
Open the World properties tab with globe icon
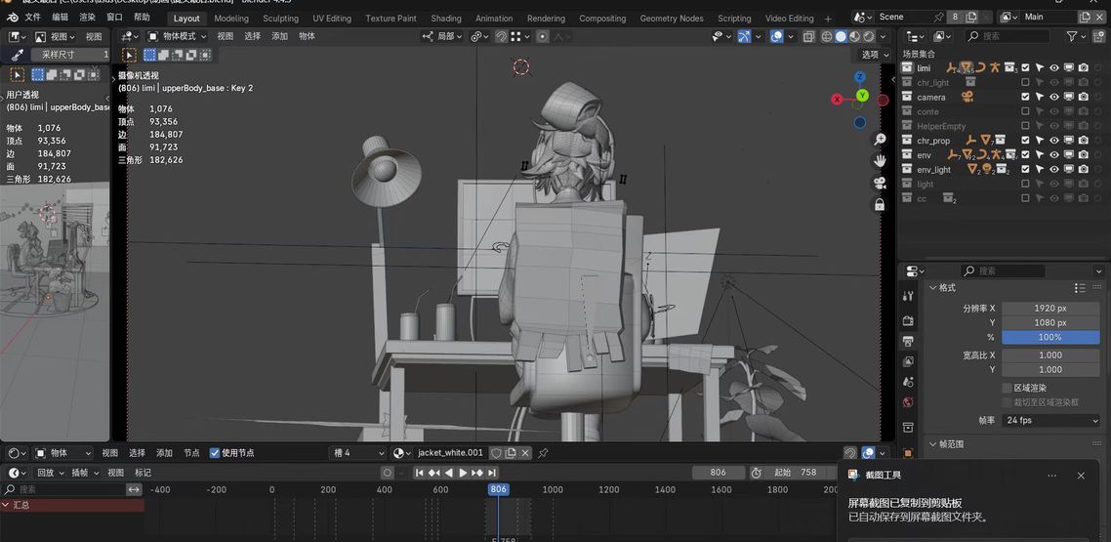pos(908,401)
